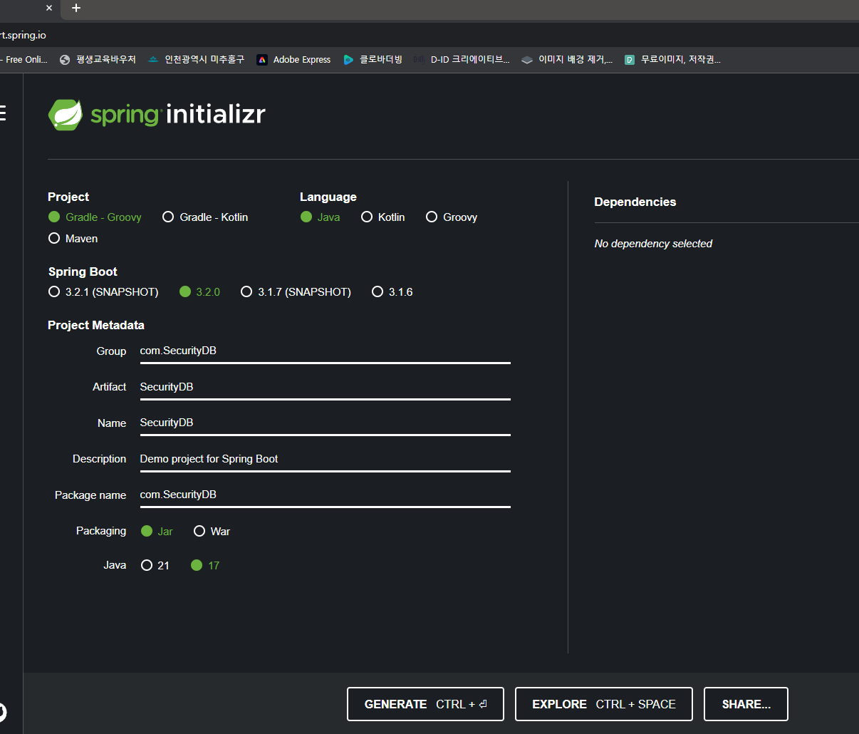Click the Group input field

click(x=325, y=351)
